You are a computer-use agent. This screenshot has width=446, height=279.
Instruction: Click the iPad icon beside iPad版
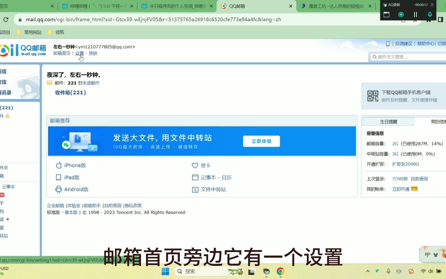(59, 177)
